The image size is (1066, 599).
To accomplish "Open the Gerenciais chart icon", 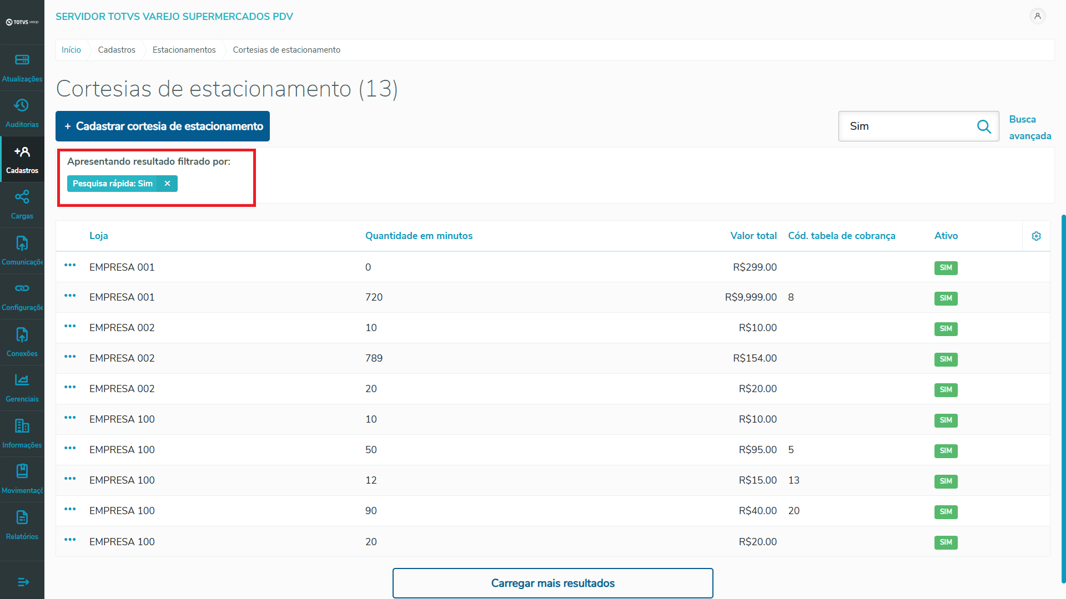I will (22, 380).
